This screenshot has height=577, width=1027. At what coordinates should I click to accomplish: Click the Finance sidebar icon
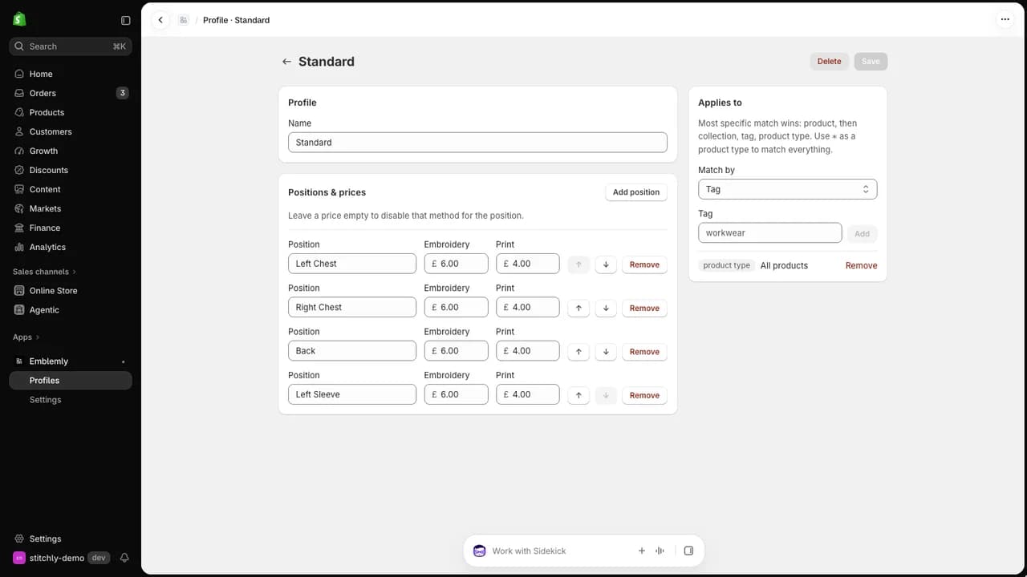(x=20, y=228)
